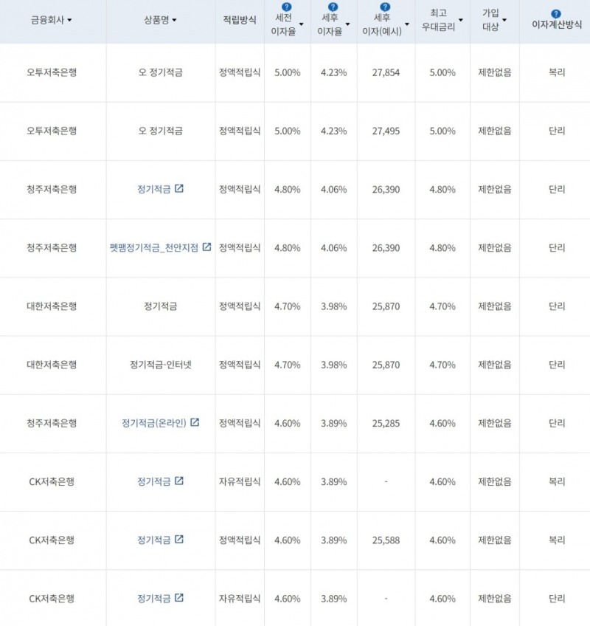
Task: Click the help icon above 세전 이자율
Action: [287, 7]
